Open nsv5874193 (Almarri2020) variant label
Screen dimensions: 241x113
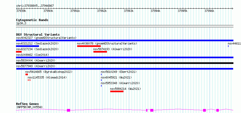(x=113, y=49)
